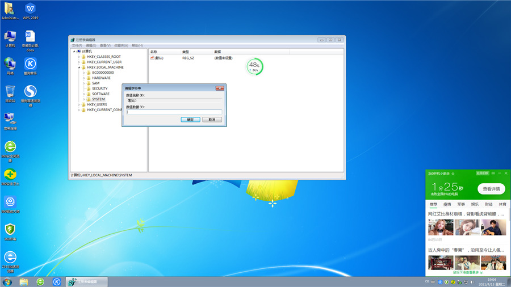Screen dimensions: 511x287
Task: Switch to the 娱乐 news tab
Action: tap(475, 204)
